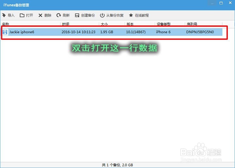Click the Delete (删除) X icon

40,15
